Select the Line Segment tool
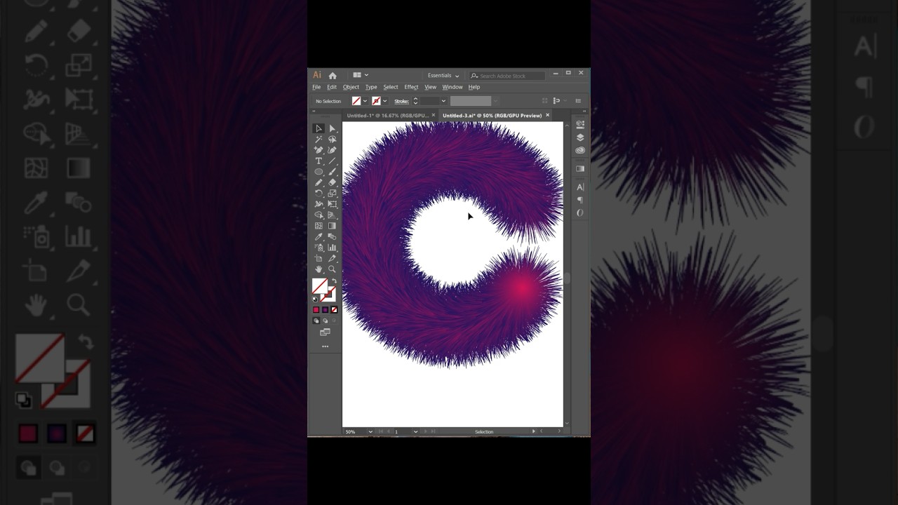 click(333, 161)
